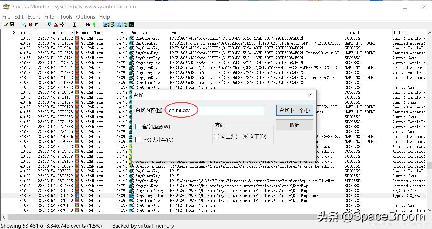Close the 查找 find dialog
The width and height of the screenshot is (432, 229).
click(x=309, y=95)
